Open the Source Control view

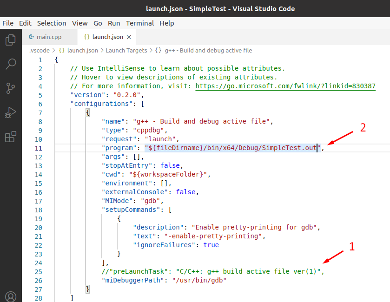click(x=10, y=88)
